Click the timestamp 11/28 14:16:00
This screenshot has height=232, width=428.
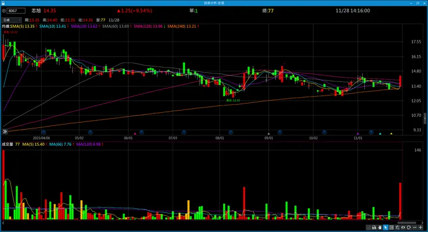coord(353,10)
